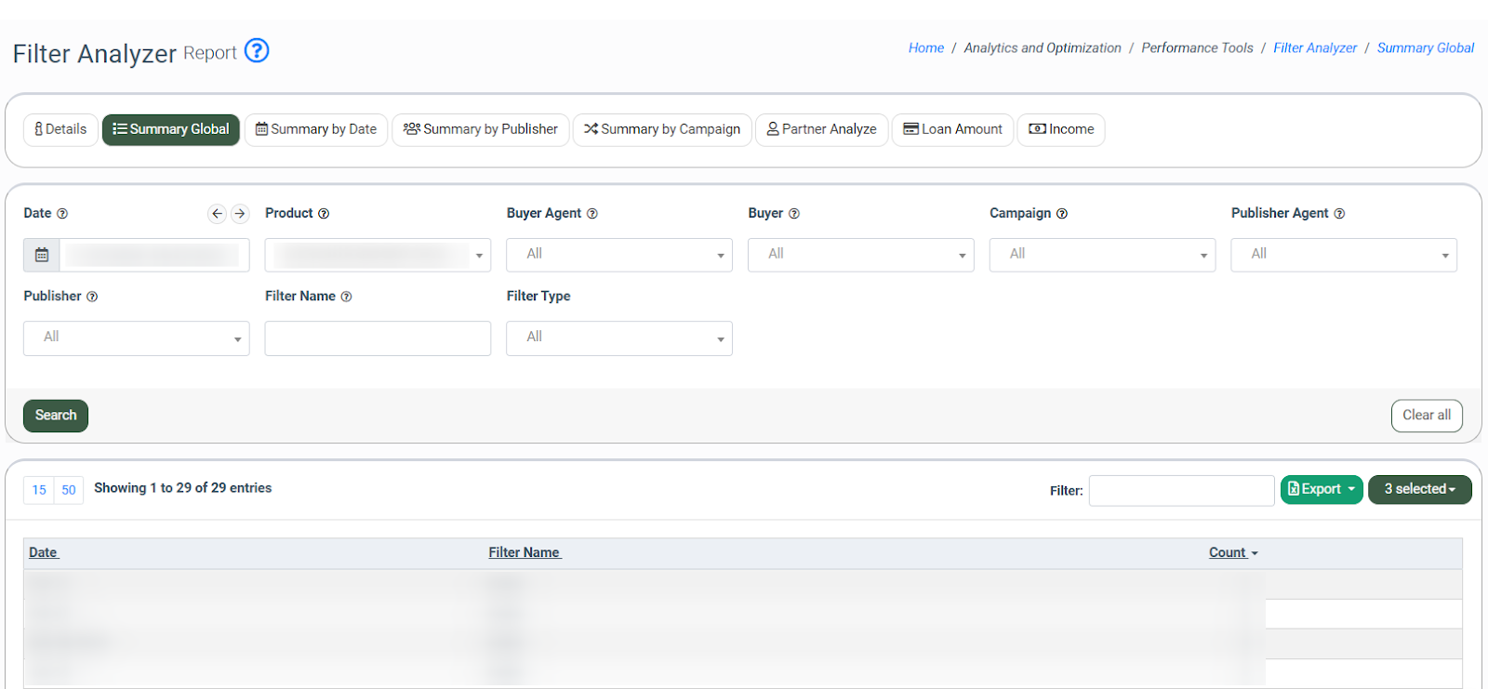Screen dimensions: 1488x689
Task: Click the help icon next to Buyer Agent
Action: click(592, 214)
